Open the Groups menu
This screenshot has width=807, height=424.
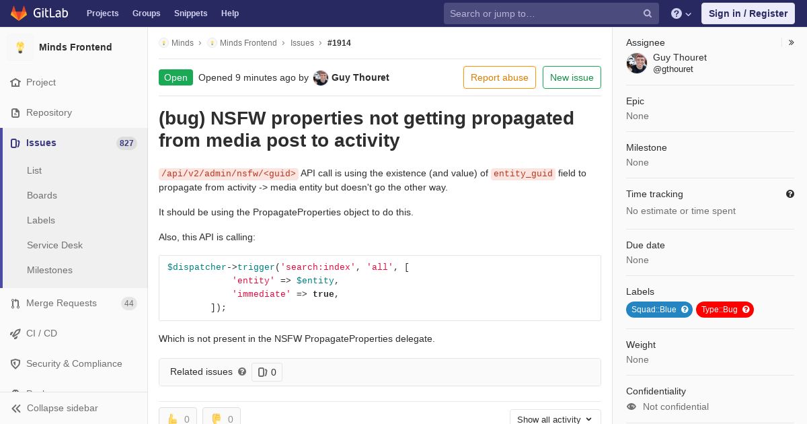point(147,13)
